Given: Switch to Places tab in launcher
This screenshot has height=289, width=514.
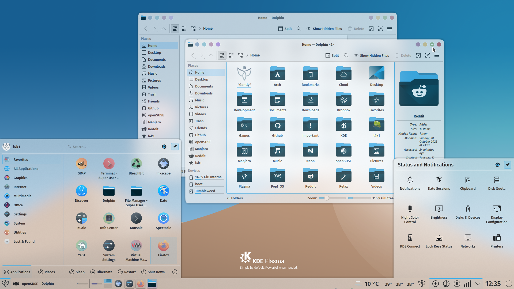Looking at the screenshot, I should click(x=47, y=272).
